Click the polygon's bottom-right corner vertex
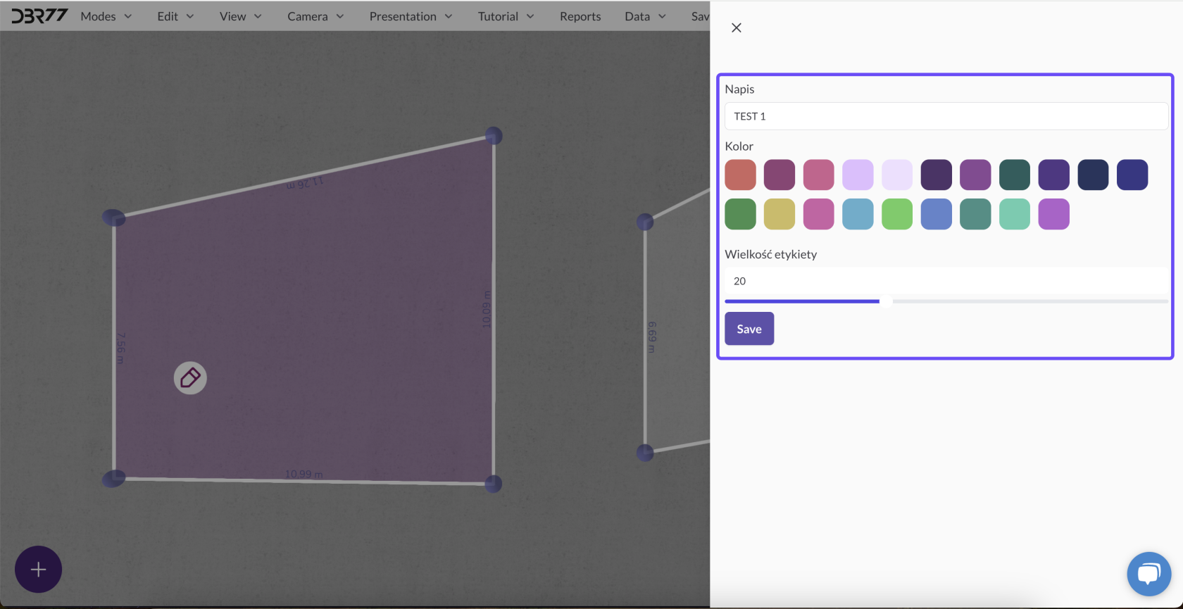Viewport: 1183px width, 609px height. [494, 484]
